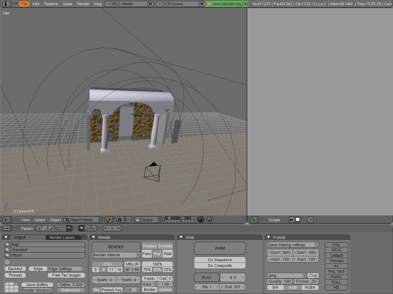The image size is (393, 294).
Task: Click the render image icon in 3D header
Action: [x=210, y=220]
